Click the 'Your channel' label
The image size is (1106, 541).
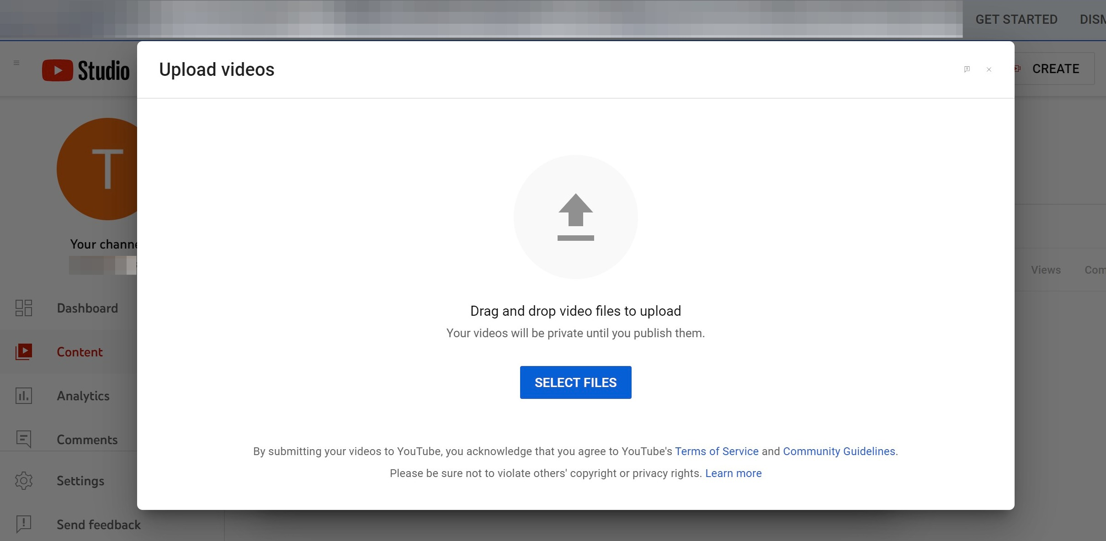104,244
